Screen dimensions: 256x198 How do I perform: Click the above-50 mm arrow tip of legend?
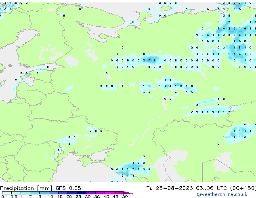pos(128,193)
